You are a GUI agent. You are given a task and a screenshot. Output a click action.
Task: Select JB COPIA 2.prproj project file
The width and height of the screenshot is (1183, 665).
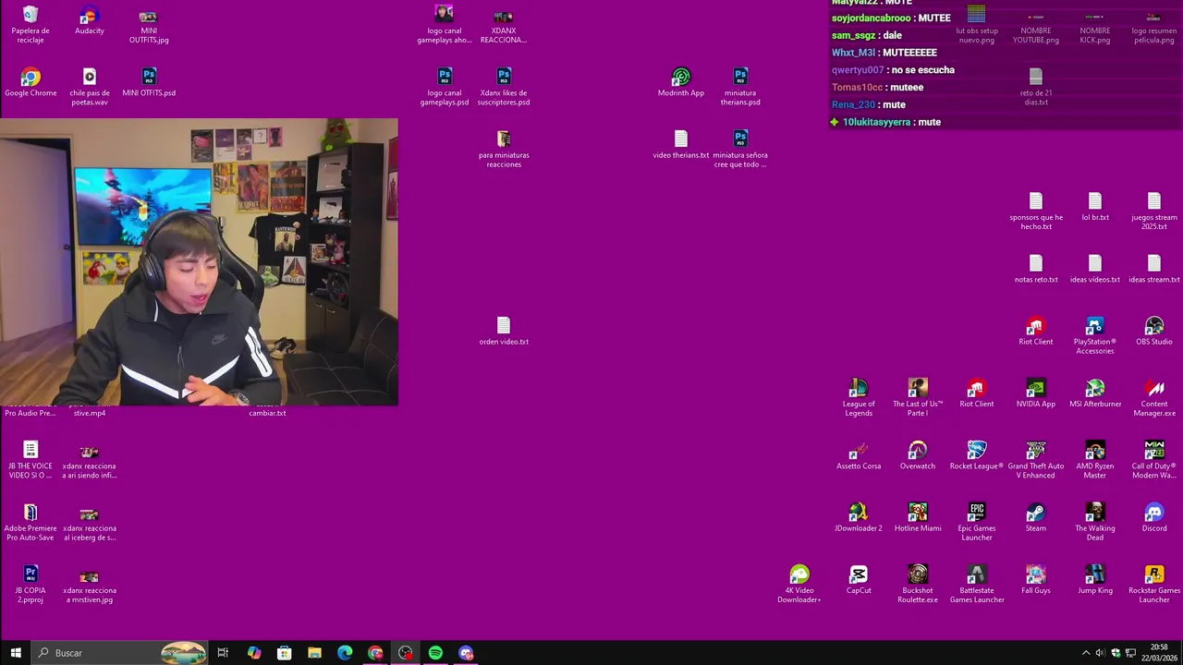[x=30, y=584]
